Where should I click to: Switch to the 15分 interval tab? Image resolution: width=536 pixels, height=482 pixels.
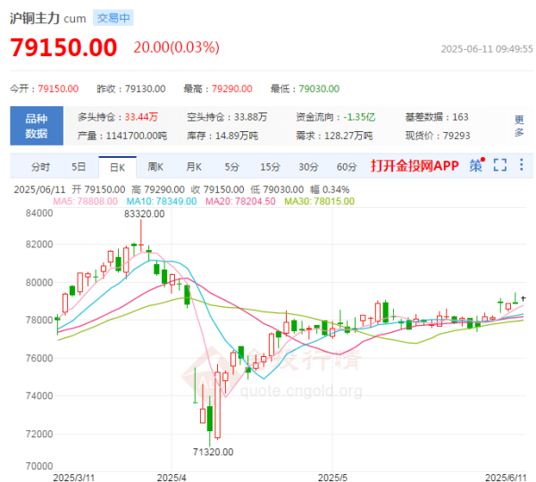point(270,167)
